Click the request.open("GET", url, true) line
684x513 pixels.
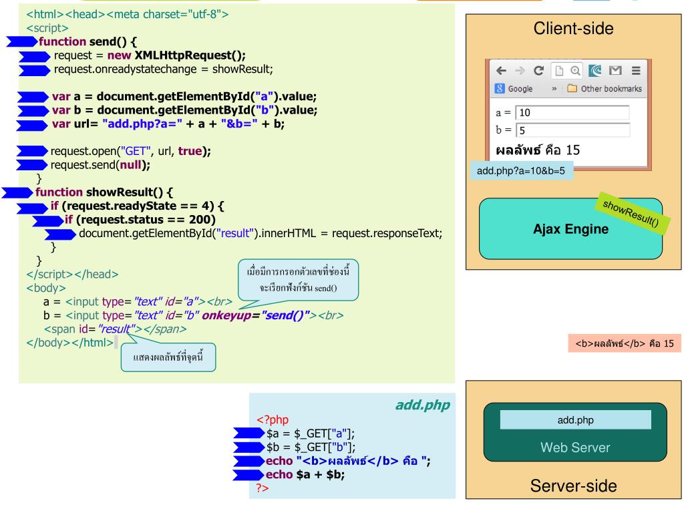[x=131, y=151]
